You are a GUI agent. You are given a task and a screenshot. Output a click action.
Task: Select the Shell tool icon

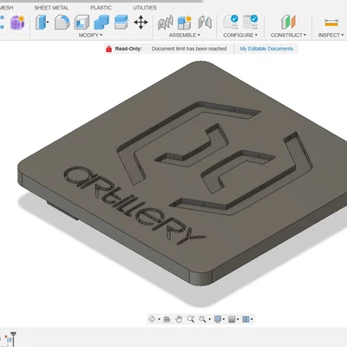click(x=82, y=23)
